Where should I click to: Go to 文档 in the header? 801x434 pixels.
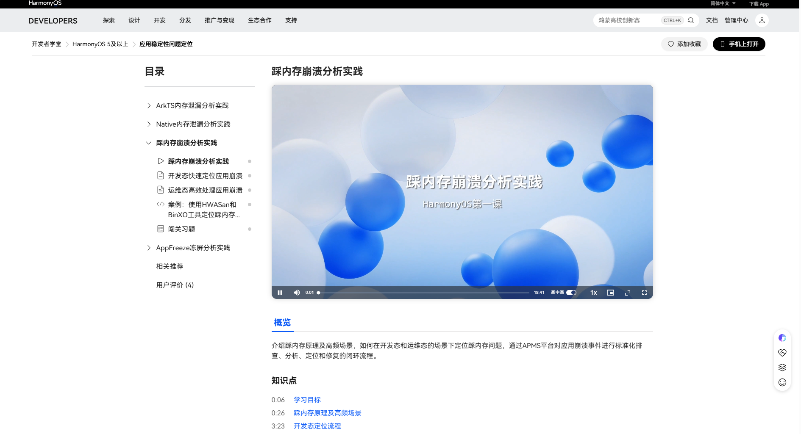pyautogui.click(x=712, y=20)
